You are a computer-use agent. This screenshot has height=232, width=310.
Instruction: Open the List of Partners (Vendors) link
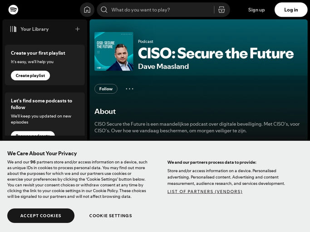205,192
